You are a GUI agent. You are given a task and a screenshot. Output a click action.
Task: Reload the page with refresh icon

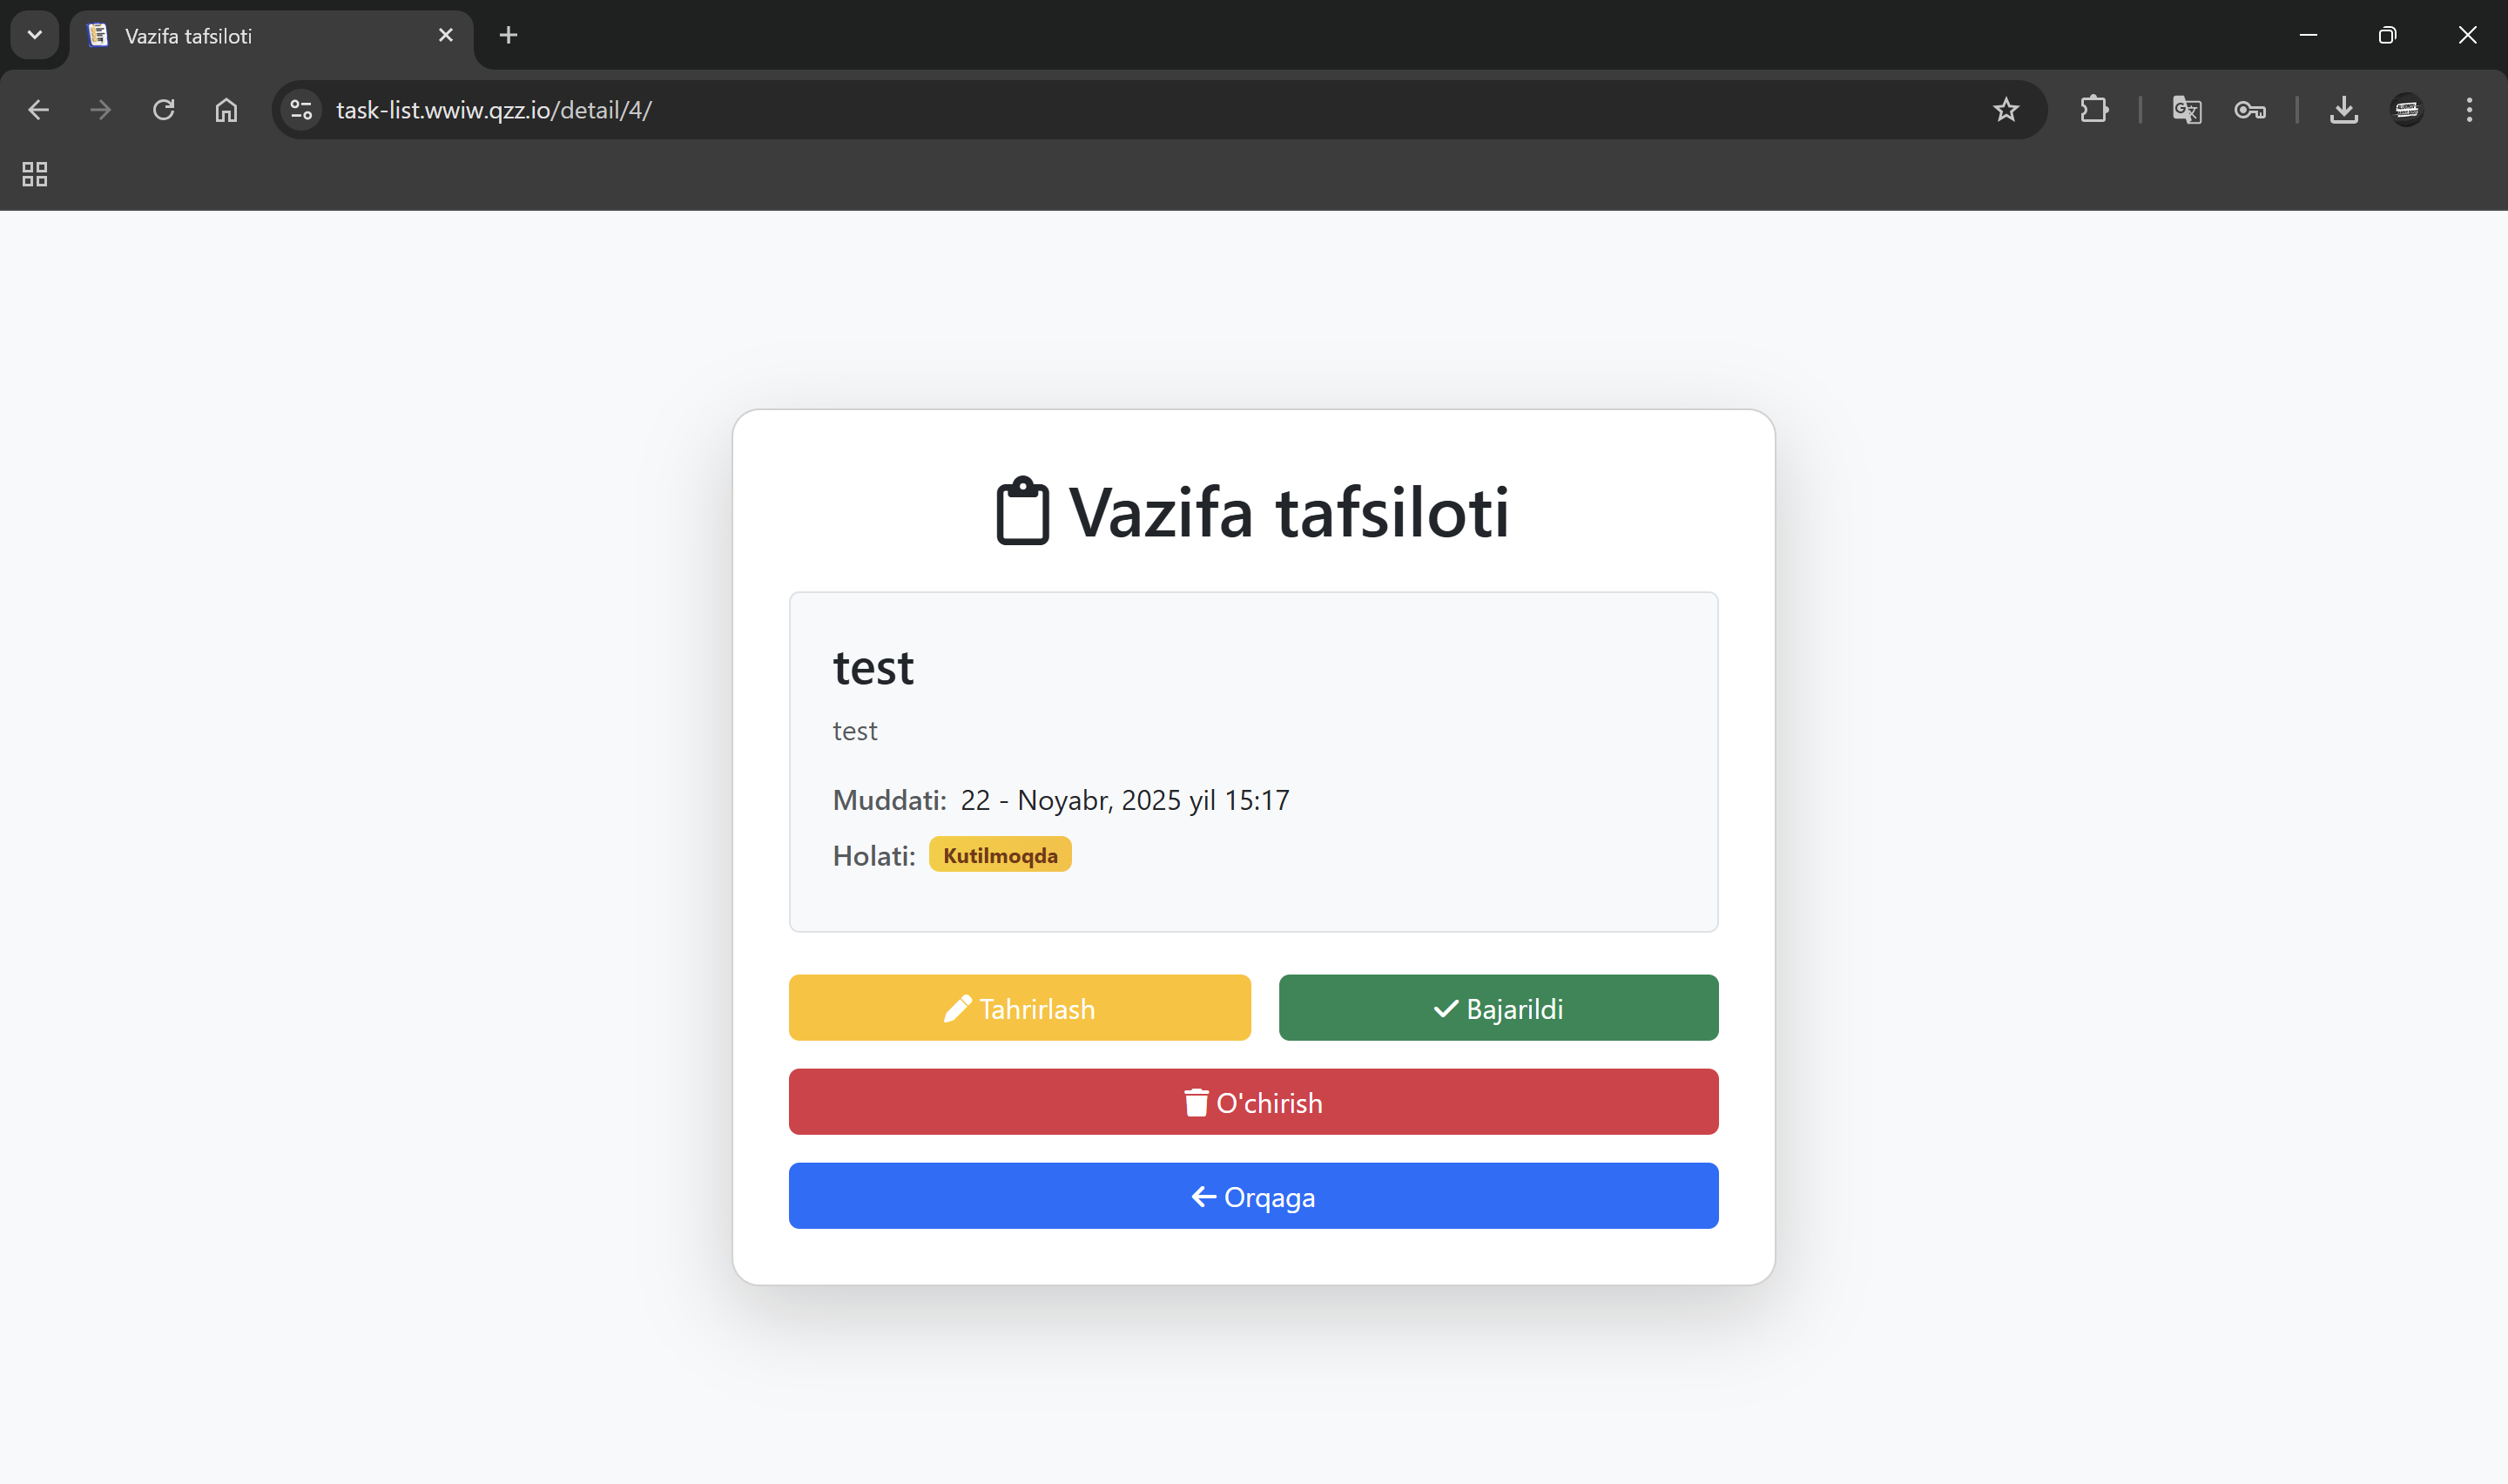(x=163, y=110)
